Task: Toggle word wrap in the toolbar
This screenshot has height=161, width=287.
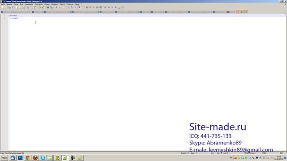Action: (72, 7)
